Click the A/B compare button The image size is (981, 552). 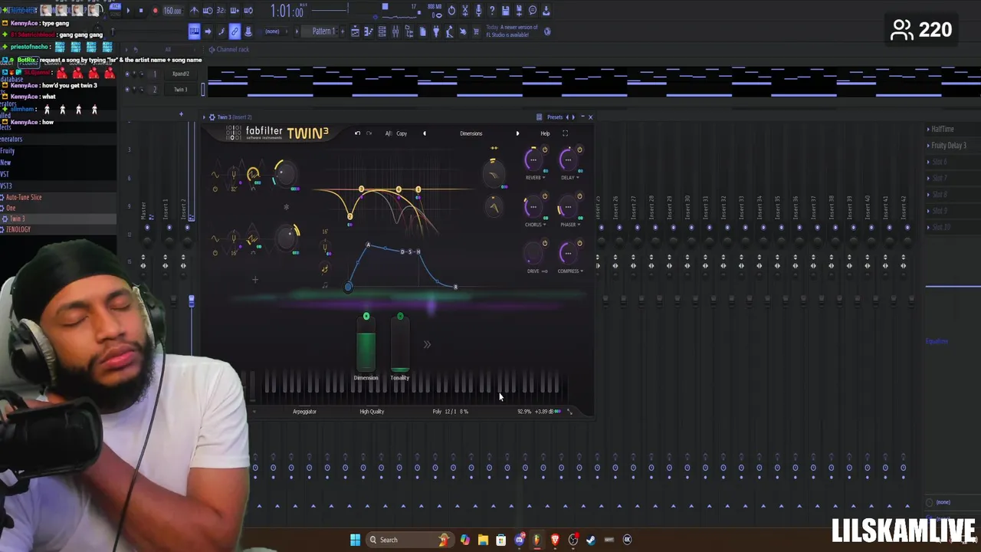pos(389,133)
